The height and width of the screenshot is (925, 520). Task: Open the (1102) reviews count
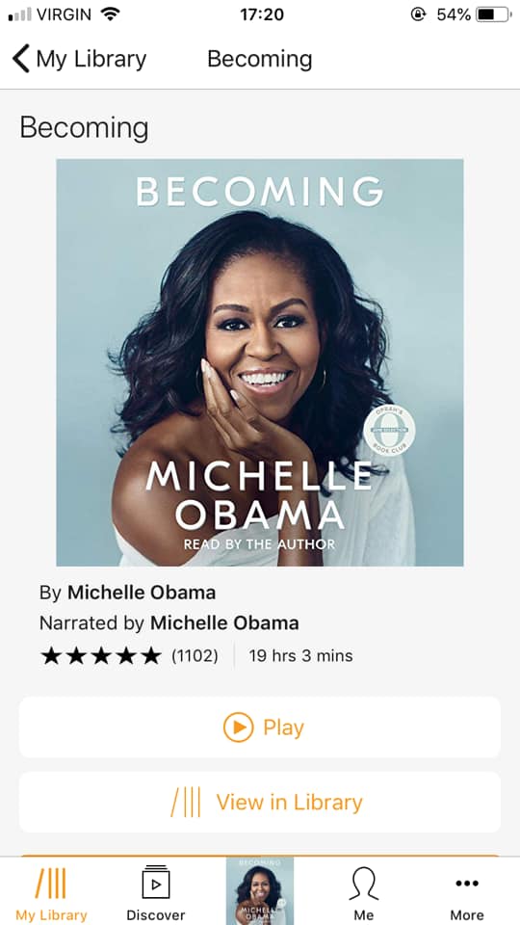click(x=195, y=656)
